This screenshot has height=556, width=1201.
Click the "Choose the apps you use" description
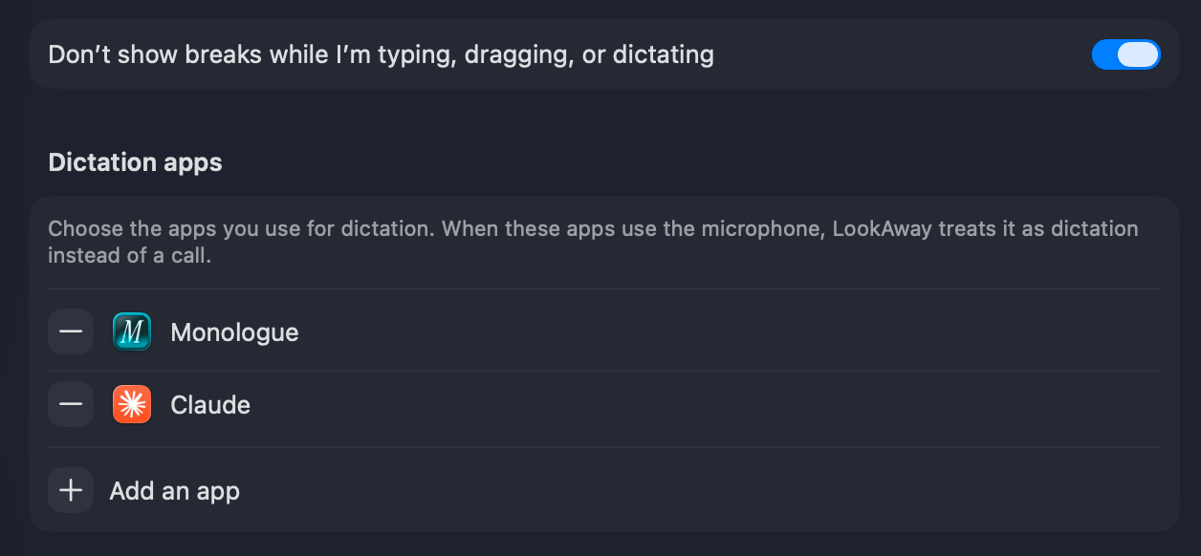tap(593, 243)
